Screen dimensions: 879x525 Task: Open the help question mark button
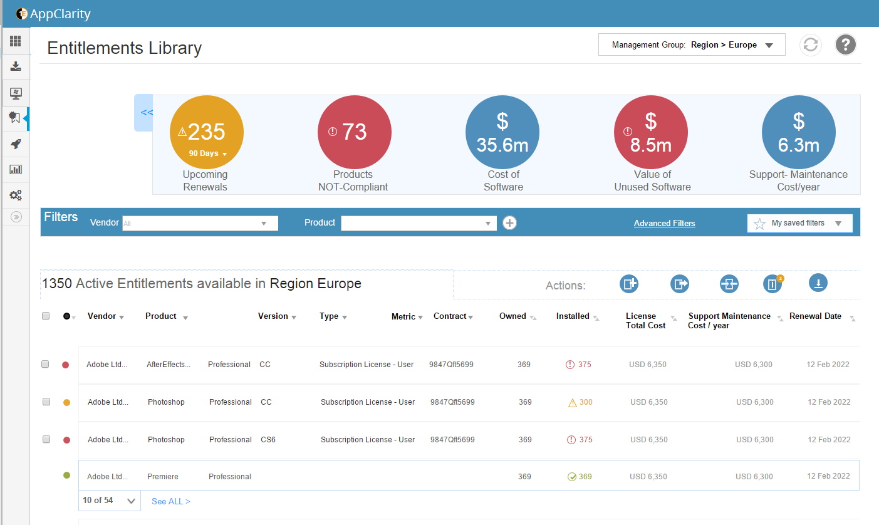click(x=845, y=44)
